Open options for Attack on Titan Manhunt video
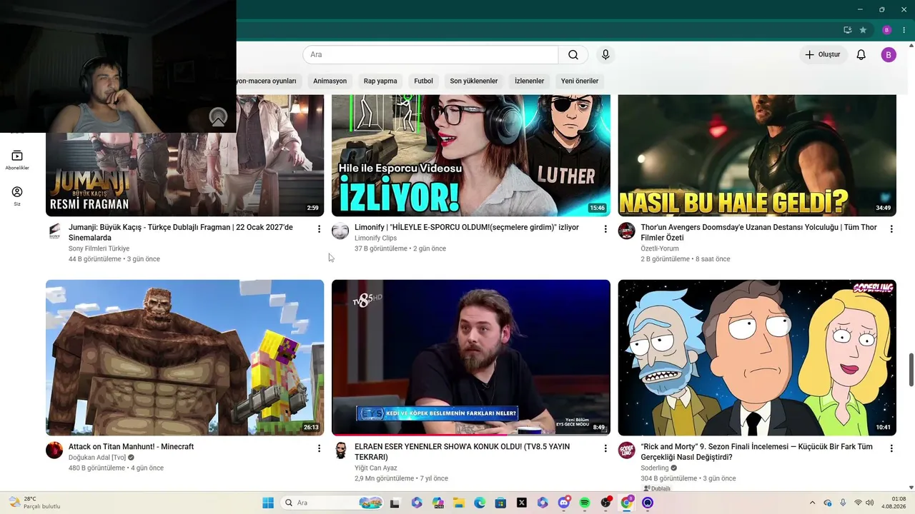Screen dimensions: 915x514 coord(319,448)
